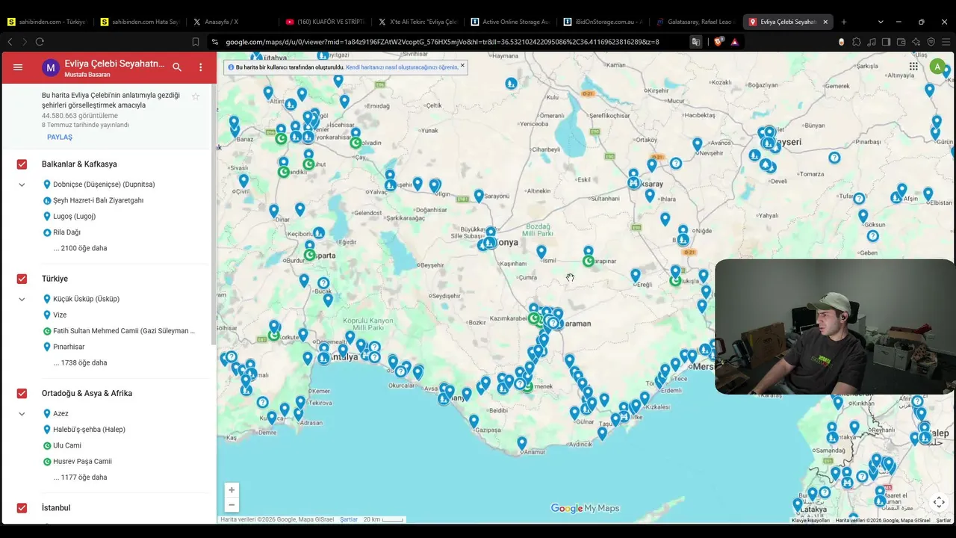This screenshot has height=538, width=956.
Task: Show 1738 more items in Türkiye layer
Action: (81, 362)
